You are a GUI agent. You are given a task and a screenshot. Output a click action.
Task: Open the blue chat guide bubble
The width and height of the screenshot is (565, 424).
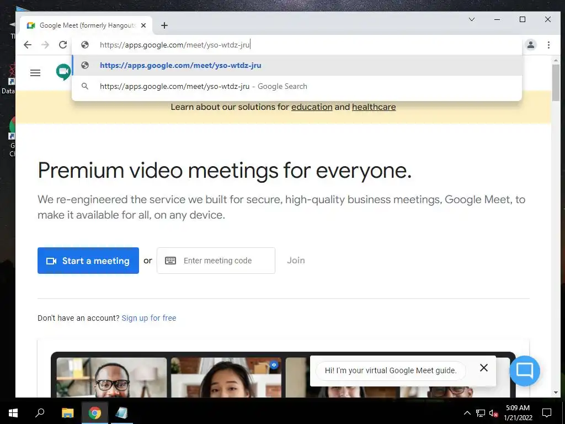[x=525, y=370]
